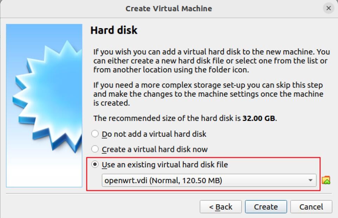Click the Create Virtual Machine title bar

[169, 9]
